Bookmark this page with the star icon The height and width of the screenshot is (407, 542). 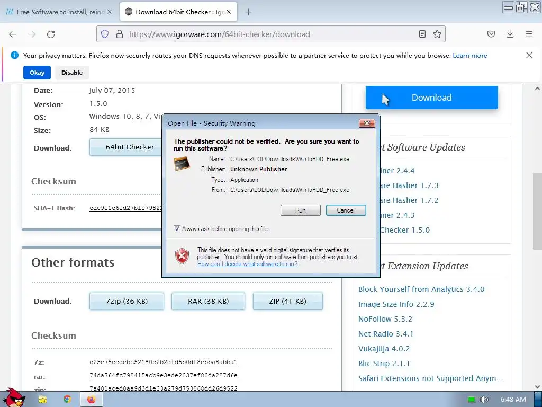[x=437, y=34]
